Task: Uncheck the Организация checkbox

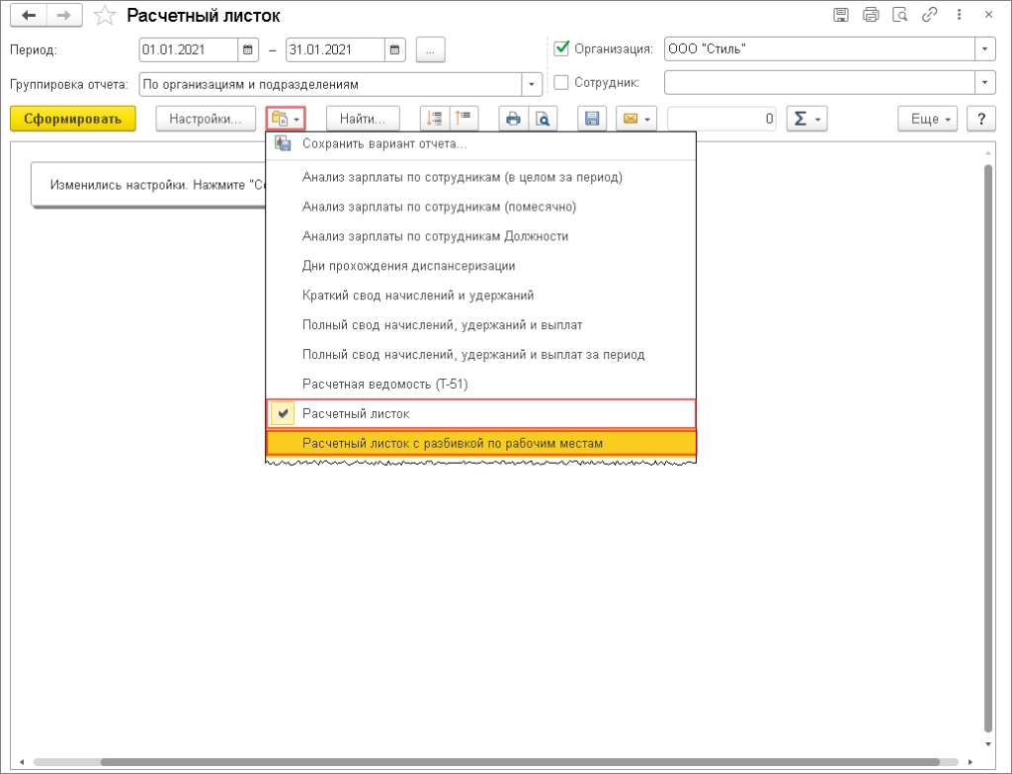Action: click(562, 47)
